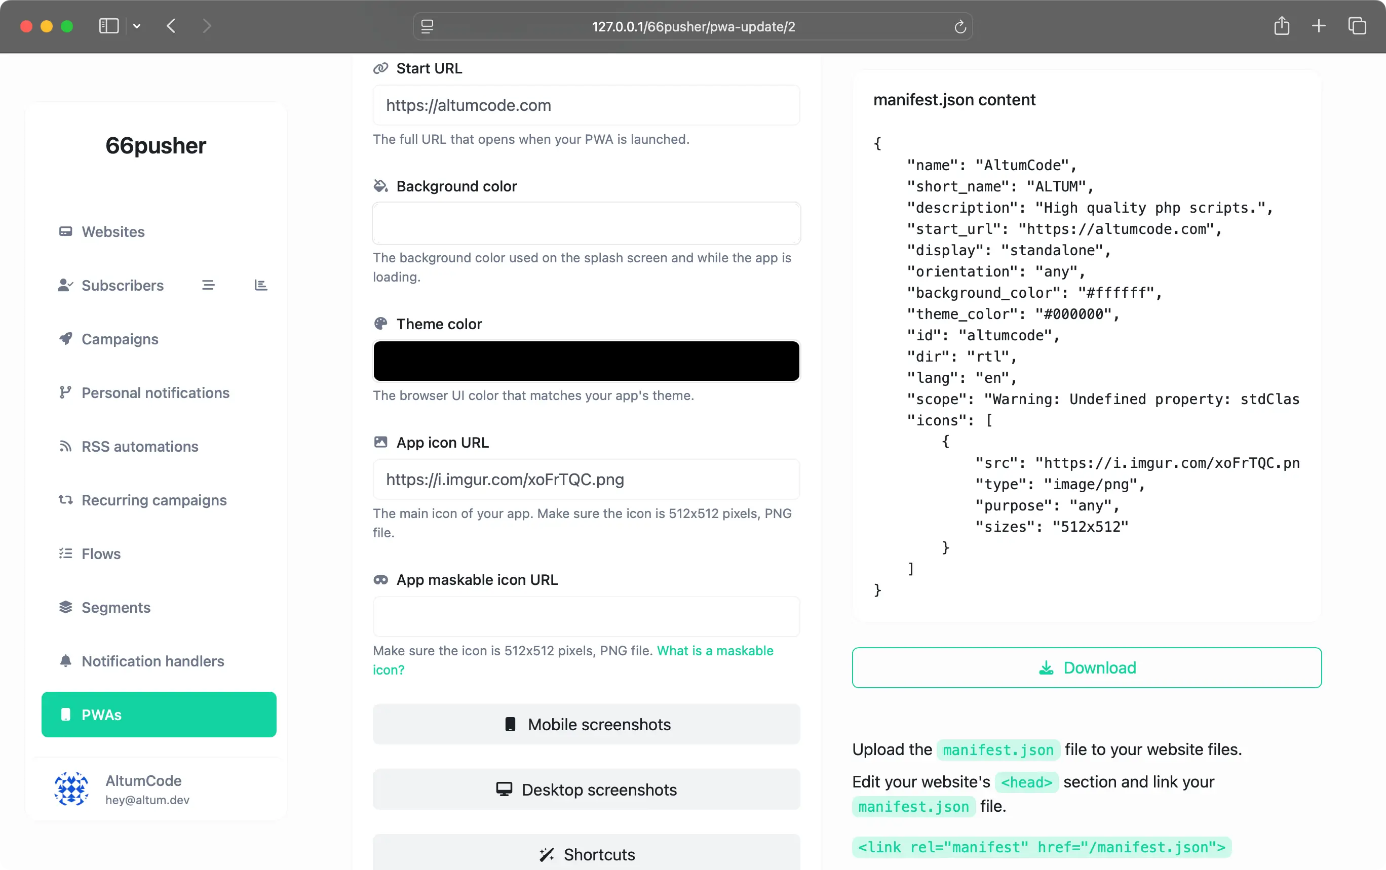This screenshot has width=1386, height=870.
Task: Click the Personal notifications branch icon
Action: 66,392
